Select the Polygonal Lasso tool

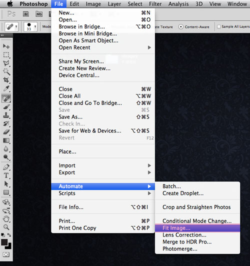coord(6,63)
